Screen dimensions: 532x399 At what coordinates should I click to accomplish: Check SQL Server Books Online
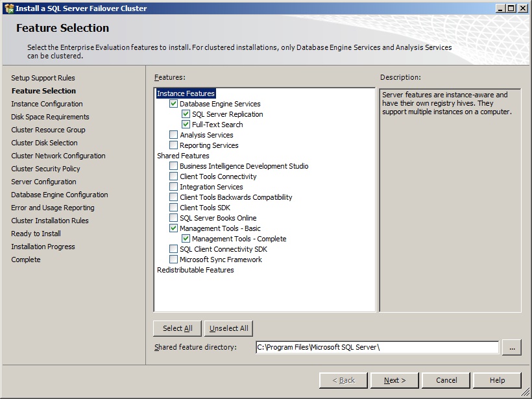173,218
